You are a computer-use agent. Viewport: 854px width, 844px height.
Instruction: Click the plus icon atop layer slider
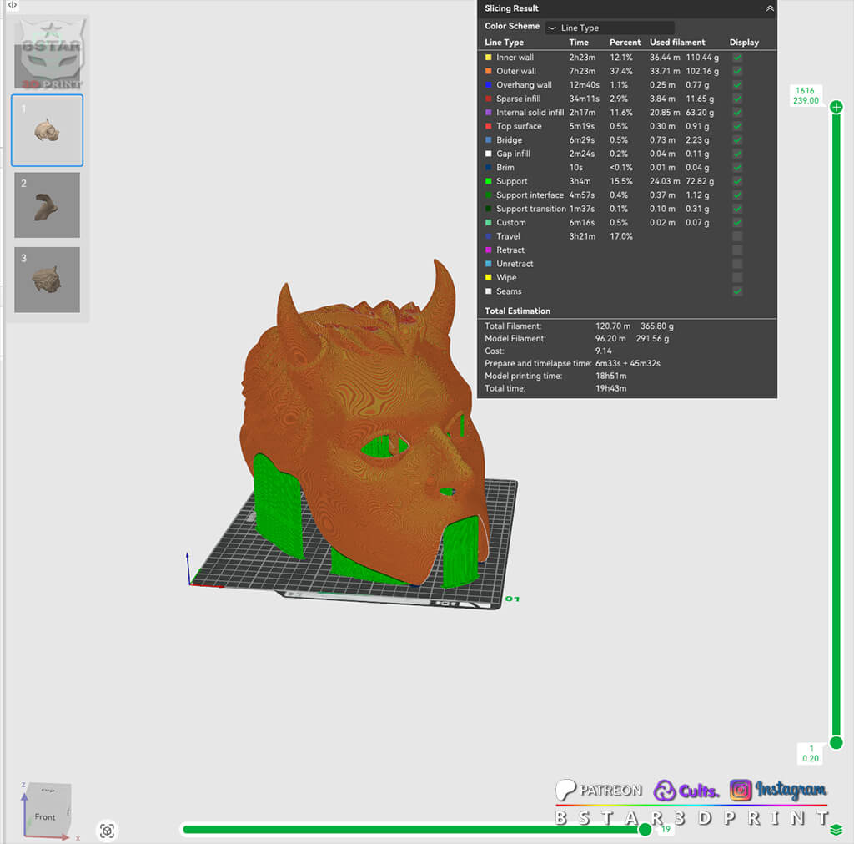click(x=836, y=107)
